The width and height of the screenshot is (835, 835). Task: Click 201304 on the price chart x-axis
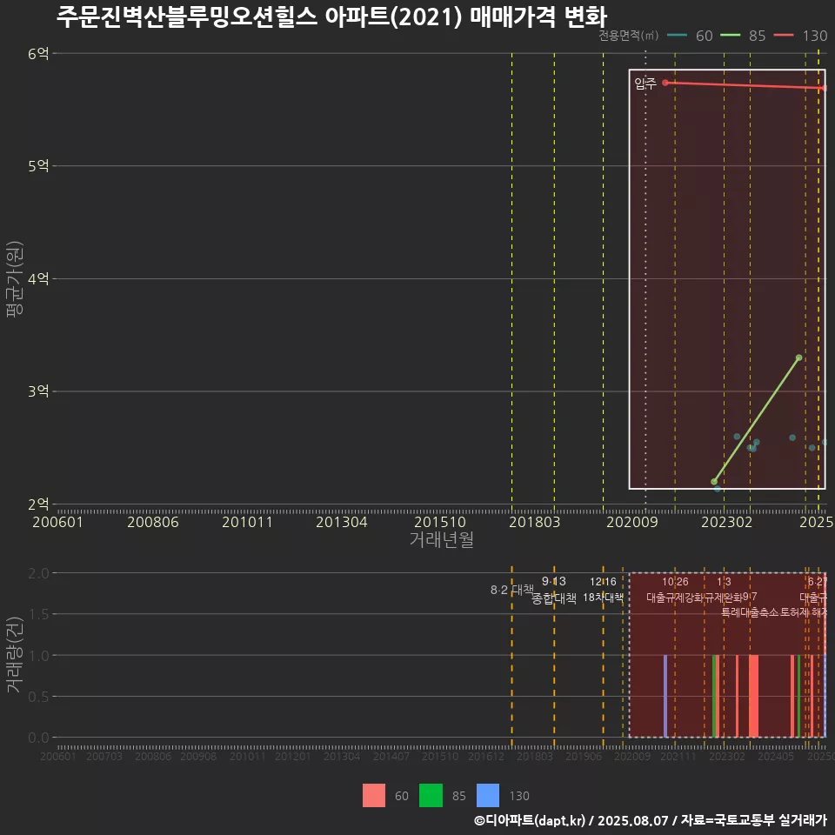(342, 522)
